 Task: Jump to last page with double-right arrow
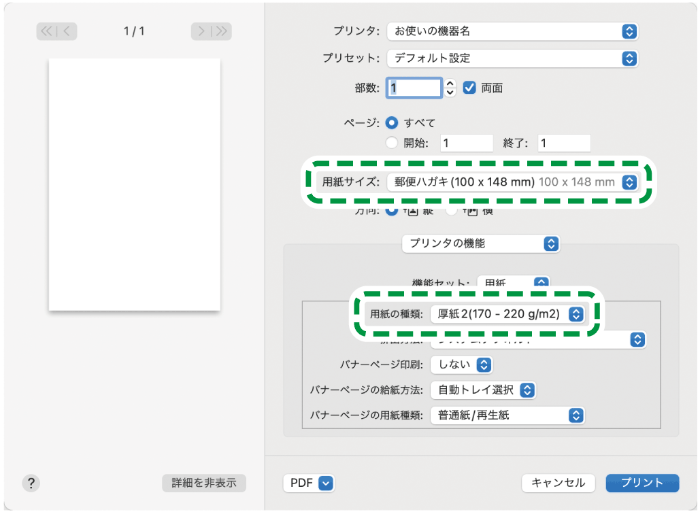[x=222, y=31]
